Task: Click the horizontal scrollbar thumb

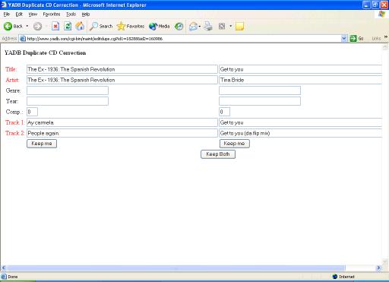Action: click(x=176, y=268)
